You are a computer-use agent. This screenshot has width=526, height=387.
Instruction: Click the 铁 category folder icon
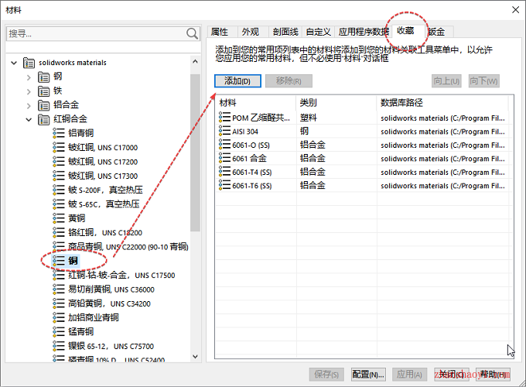tap(43, 91)
